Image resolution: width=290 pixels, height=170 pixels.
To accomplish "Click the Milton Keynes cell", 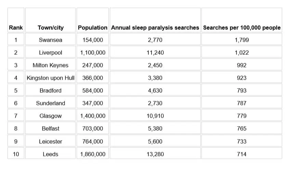I will click(51, 65).
